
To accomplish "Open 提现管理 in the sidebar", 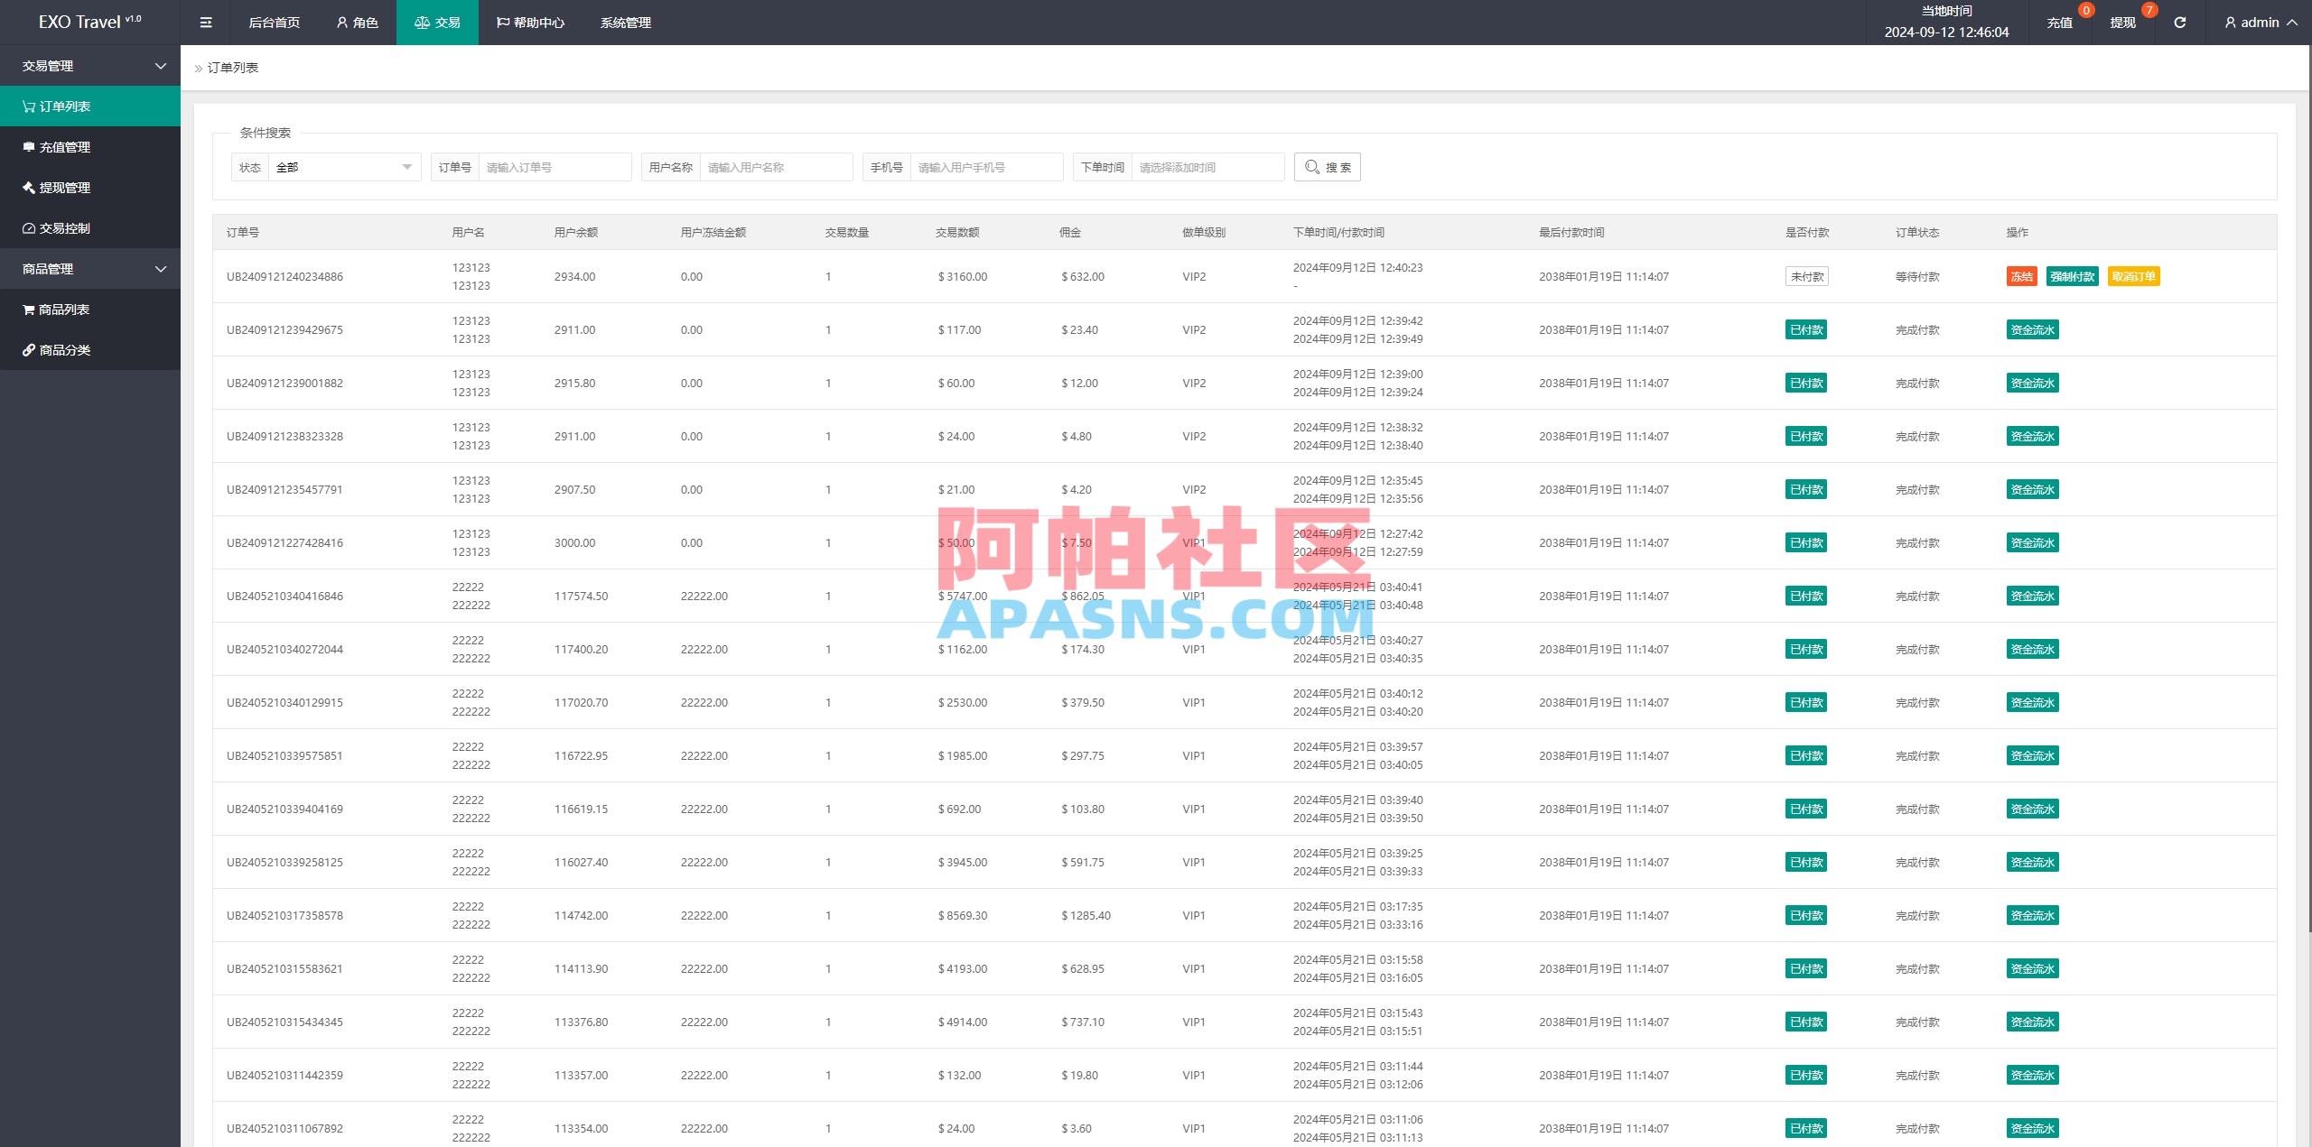I will (63, 188).
